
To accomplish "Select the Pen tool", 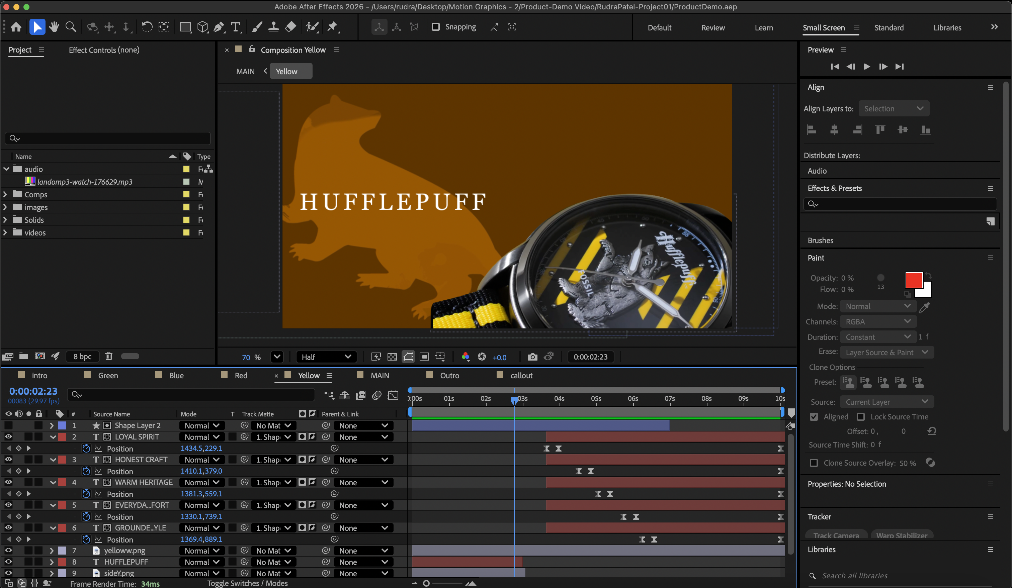I will tap(219, 27).
